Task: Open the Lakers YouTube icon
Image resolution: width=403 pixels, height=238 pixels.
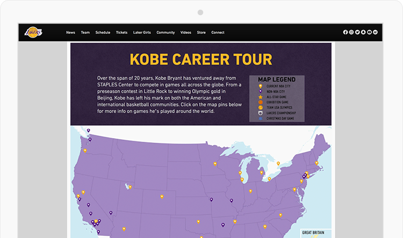Action: coord(369,32)
